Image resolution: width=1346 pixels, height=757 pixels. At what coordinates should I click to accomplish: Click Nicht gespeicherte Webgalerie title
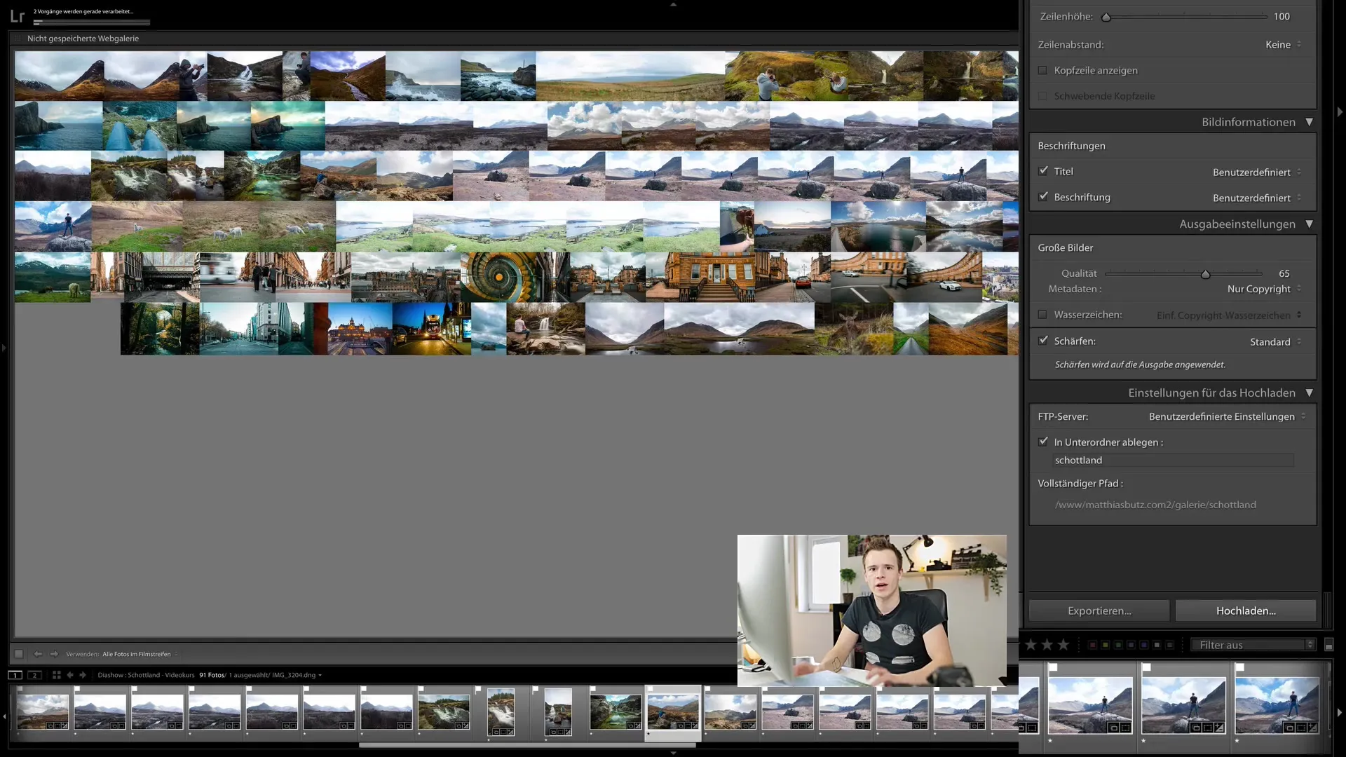tap(83, 39)
